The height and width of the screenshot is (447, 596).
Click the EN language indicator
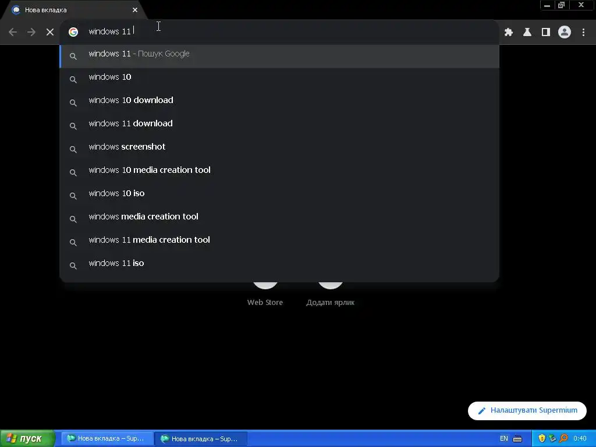pos(503,439)
